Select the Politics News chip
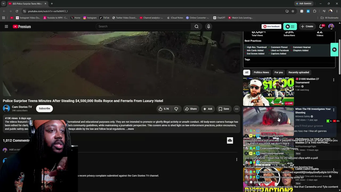Viewport: 341px width, 192px height. [x=261, y=72]
